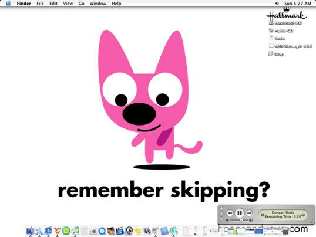
Task: Select the Macintosh HD desktop icon
Action: tap(285, 23)
